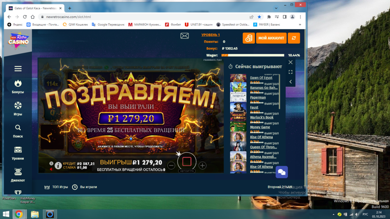The image size is (390, 219).
Task: Switch to ТОП Игры tab
Action: pos(57,187)
